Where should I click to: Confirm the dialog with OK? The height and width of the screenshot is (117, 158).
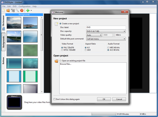click(x=104, y=99)
